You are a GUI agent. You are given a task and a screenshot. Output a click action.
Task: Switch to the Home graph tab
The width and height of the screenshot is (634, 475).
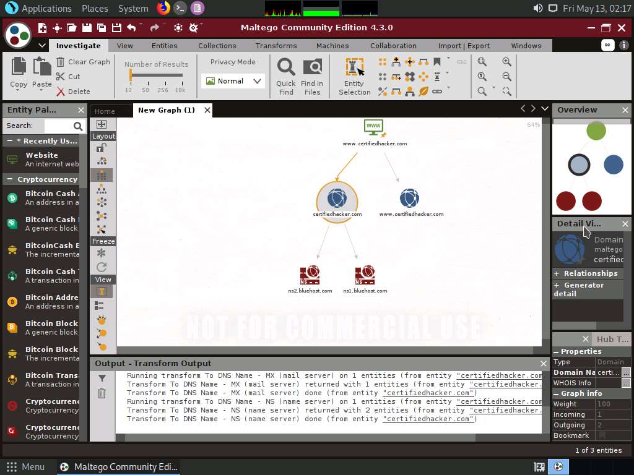tap(105, 111)
